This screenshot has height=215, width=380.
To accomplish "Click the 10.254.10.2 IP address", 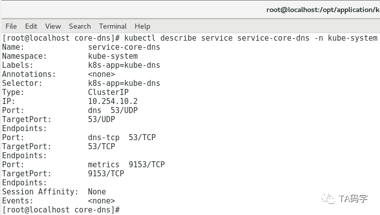I will 113,101.
